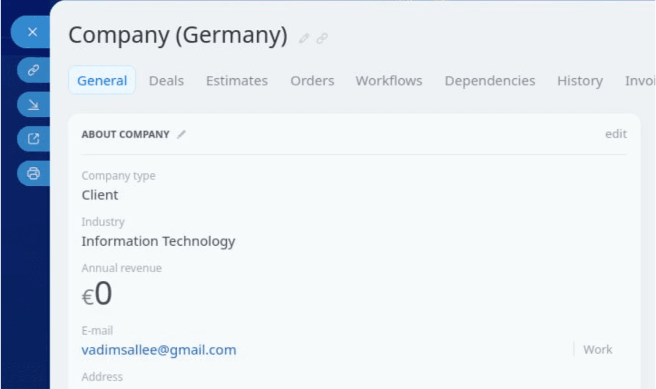The width and height of the screenshot is (656, 389).
Task: Click the pencil icon beside the company name
Action: click(304, 39)
